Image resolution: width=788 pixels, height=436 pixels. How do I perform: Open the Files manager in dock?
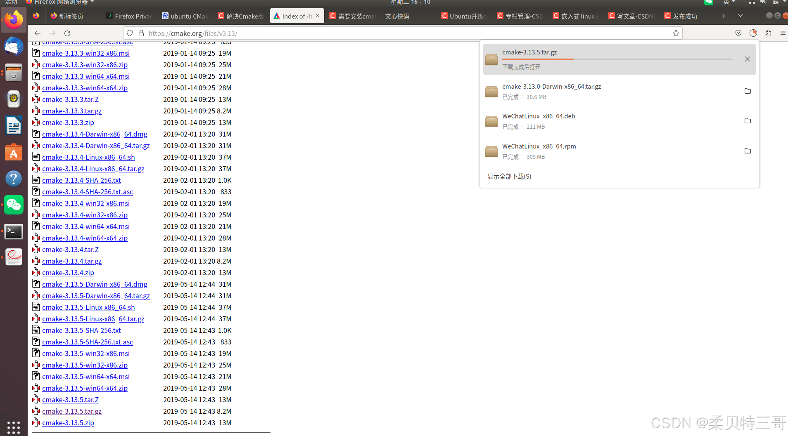point(14,73)
